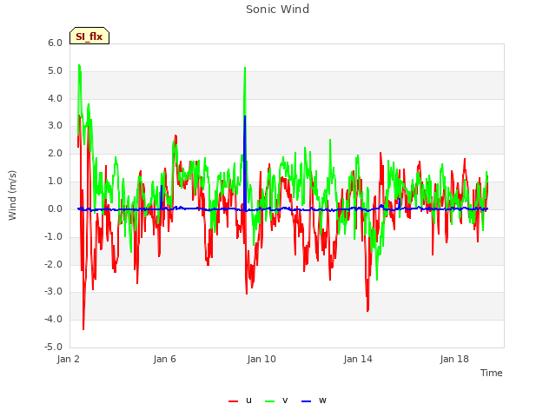Click the 5.0 y-axis label
The image size is (556, 417).
tap(56, 71)
